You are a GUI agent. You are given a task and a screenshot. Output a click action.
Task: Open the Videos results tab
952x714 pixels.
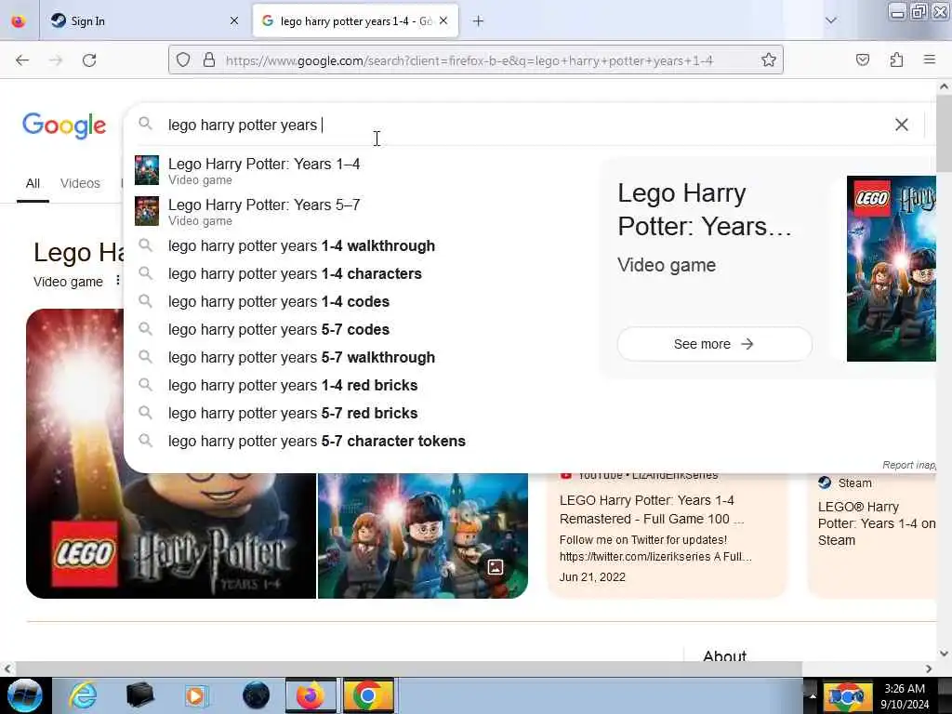[x=80, y=183]
